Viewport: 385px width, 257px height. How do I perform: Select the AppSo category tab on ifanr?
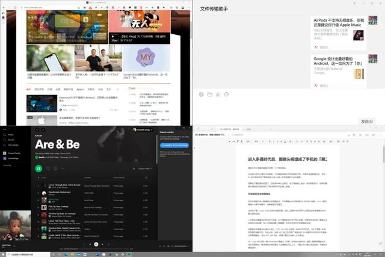click(80, 89)
